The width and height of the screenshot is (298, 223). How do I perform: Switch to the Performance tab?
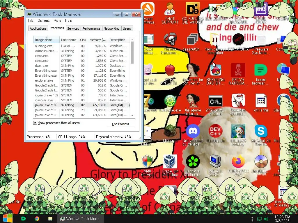(x=91, y=28)
